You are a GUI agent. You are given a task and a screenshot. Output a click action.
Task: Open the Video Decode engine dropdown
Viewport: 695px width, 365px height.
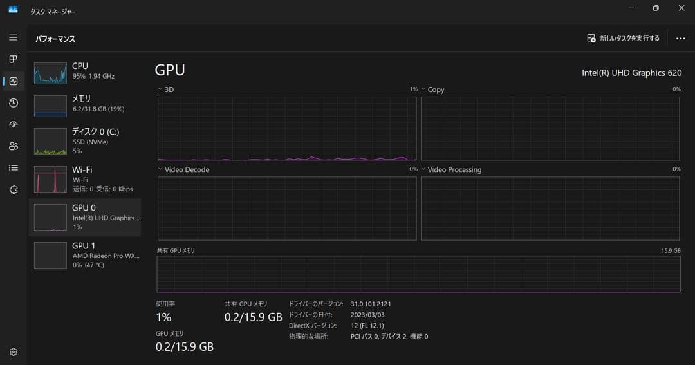click(x=160, y=169)
